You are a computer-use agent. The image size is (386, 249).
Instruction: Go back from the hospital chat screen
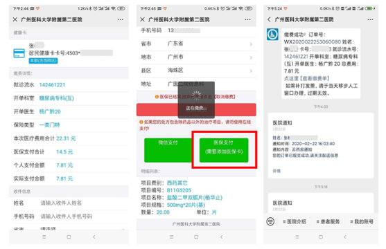[269, 19]
